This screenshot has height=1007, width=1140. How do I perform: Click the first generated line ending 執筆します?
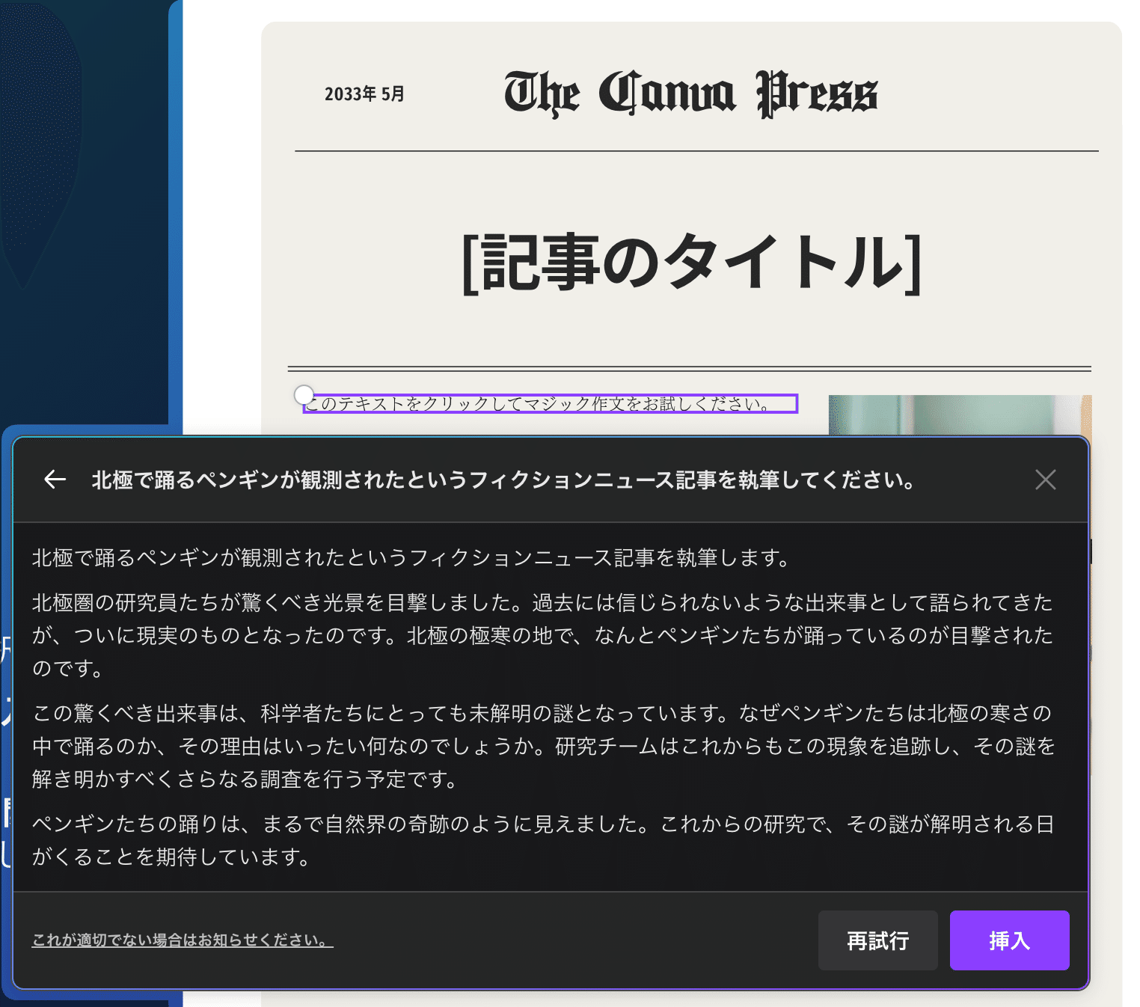tap(411, 558)
